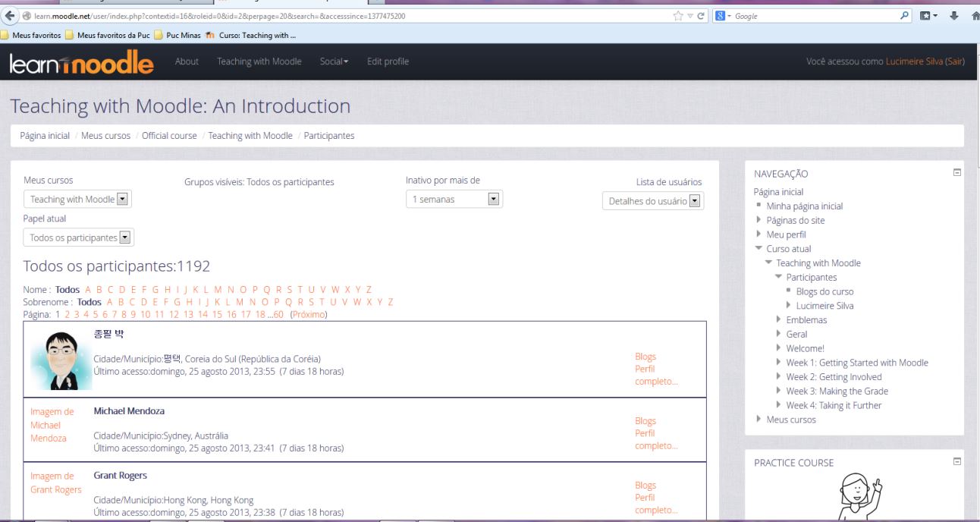Screen dimensions: 980x522
Task: Go to Meus cursos breadcrumb
Action: tap(105, 136)
